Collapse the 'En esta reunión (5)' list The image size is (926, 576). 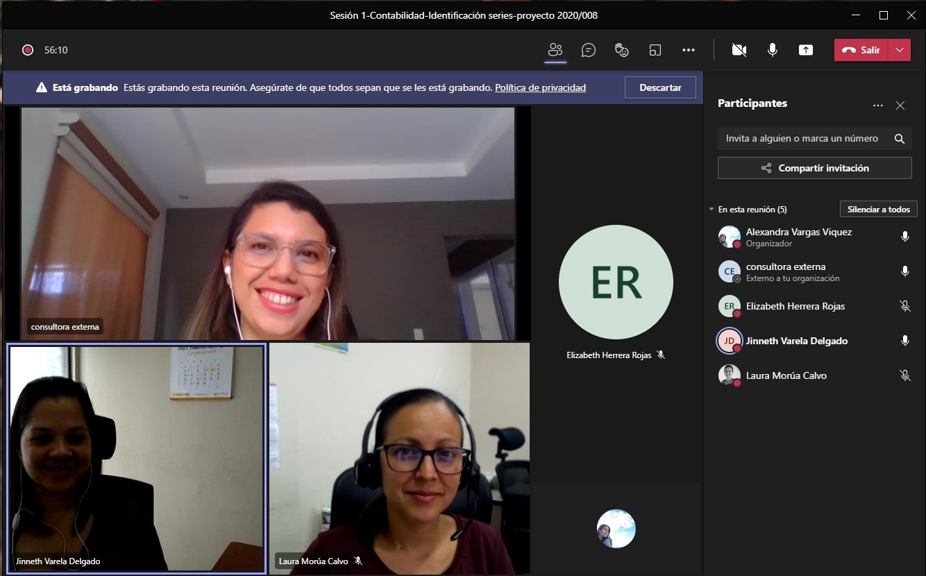[712, 210]
